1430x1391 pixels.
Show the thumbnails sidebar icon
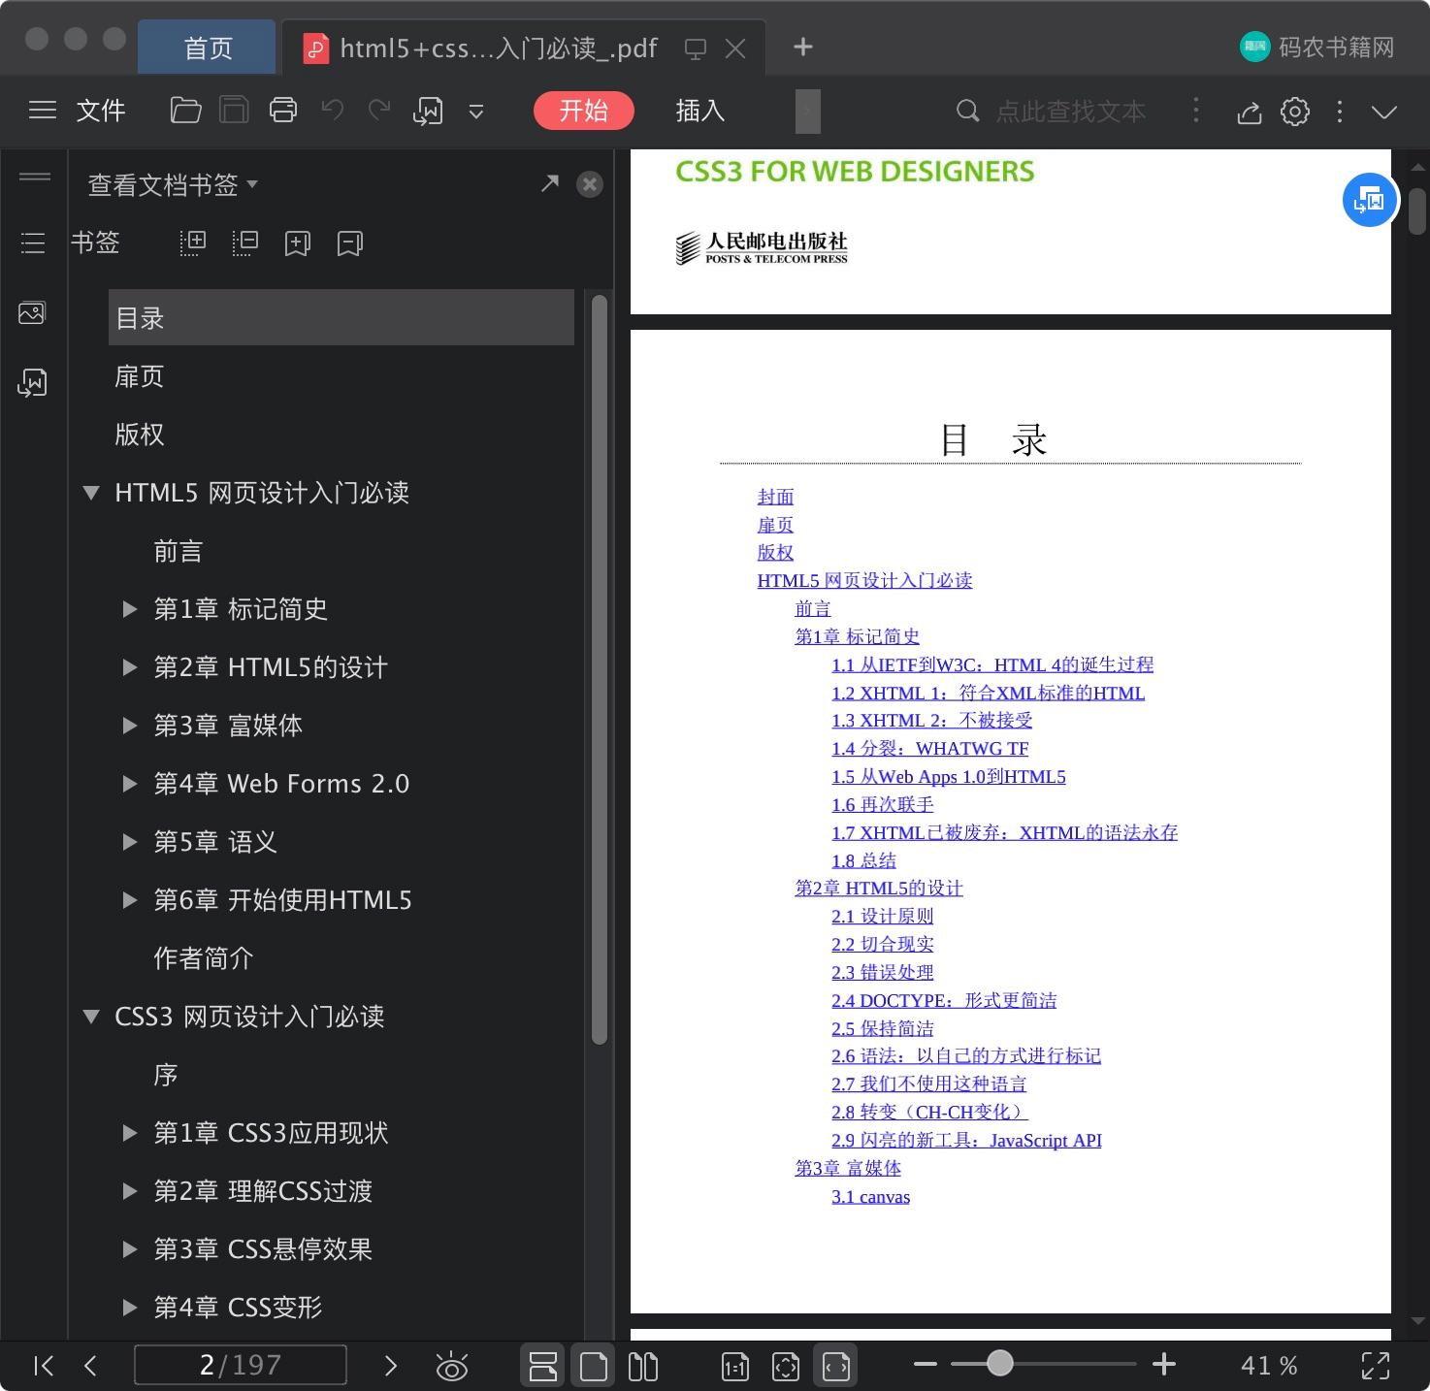coord(32,312)
